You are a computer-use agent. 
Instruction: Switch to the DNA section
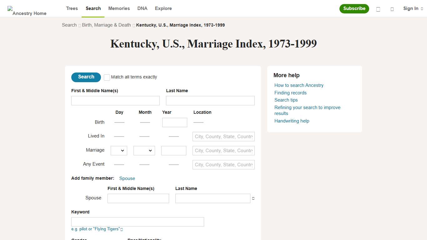click(x=142, y=8)
